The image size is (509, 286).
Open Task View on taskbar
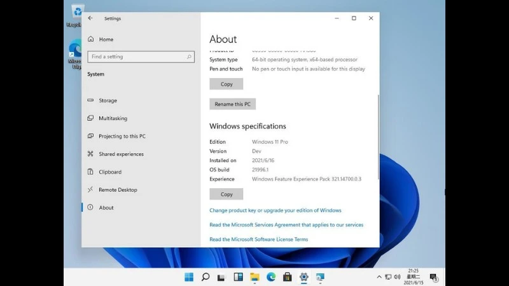221,277
